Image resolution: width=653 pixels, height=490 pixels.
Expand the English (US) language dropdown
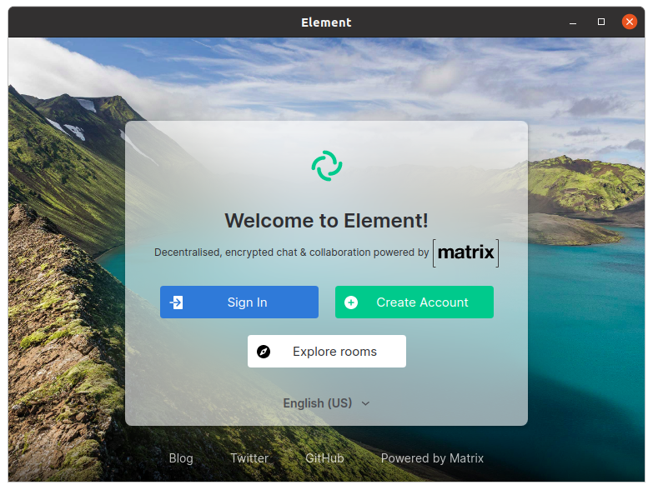tap(327, 403)
